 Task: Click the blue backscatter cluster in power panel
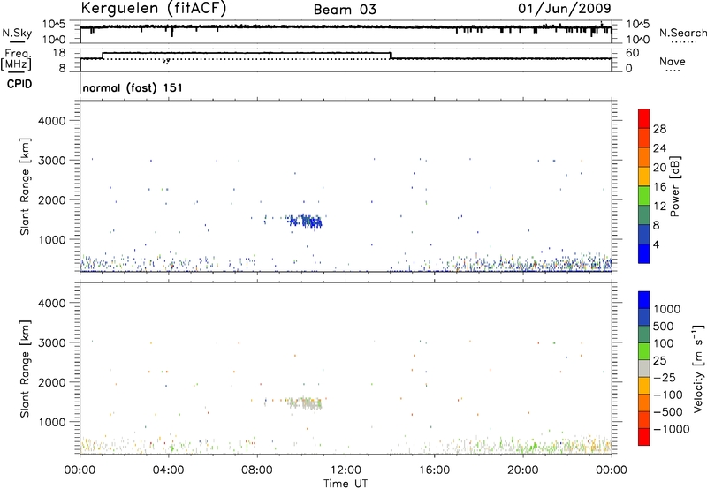coord(304,221)
